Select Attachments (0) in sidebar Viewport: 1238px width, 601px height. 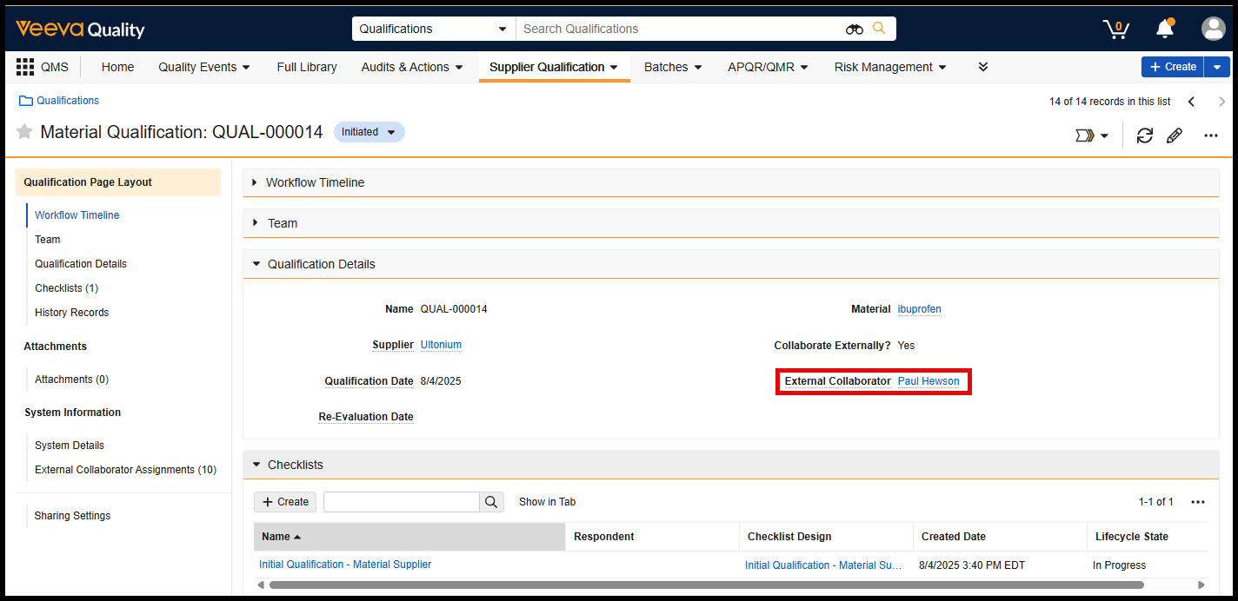coord(72,380)
